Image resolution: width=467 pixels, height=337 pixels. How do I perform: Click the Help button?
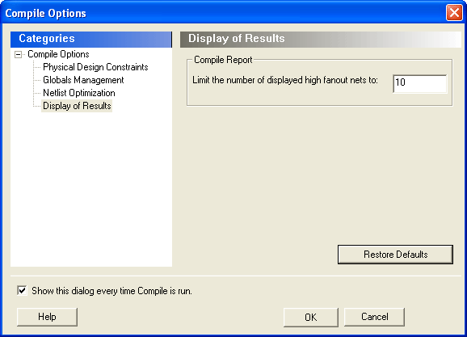coord(47,317)
